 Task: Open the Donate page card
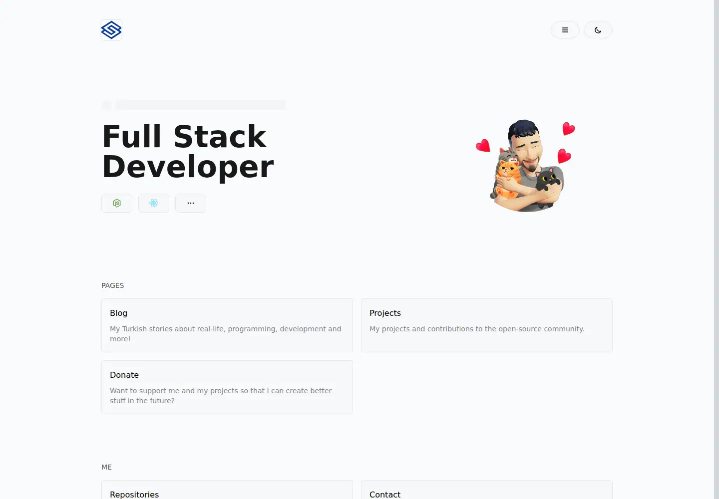227,387
